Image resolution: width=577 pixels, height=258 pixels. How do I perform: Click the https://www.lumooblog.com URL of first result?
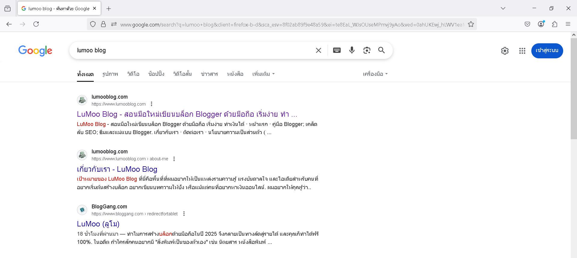point(119,104)
